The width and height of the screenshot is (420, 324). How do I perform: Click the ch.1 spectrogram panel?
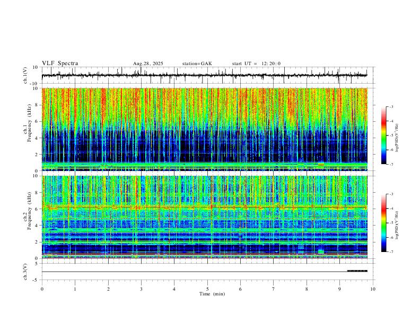click(204, 129)
